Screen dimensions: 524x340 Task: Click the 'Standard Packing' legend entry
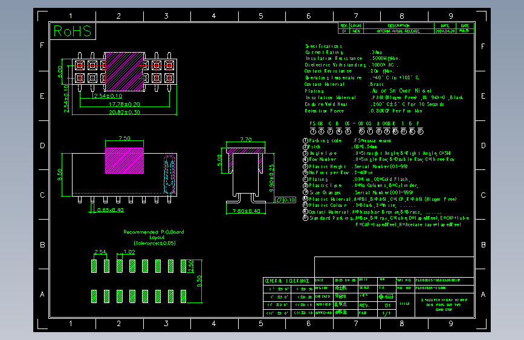coord(386,218)
